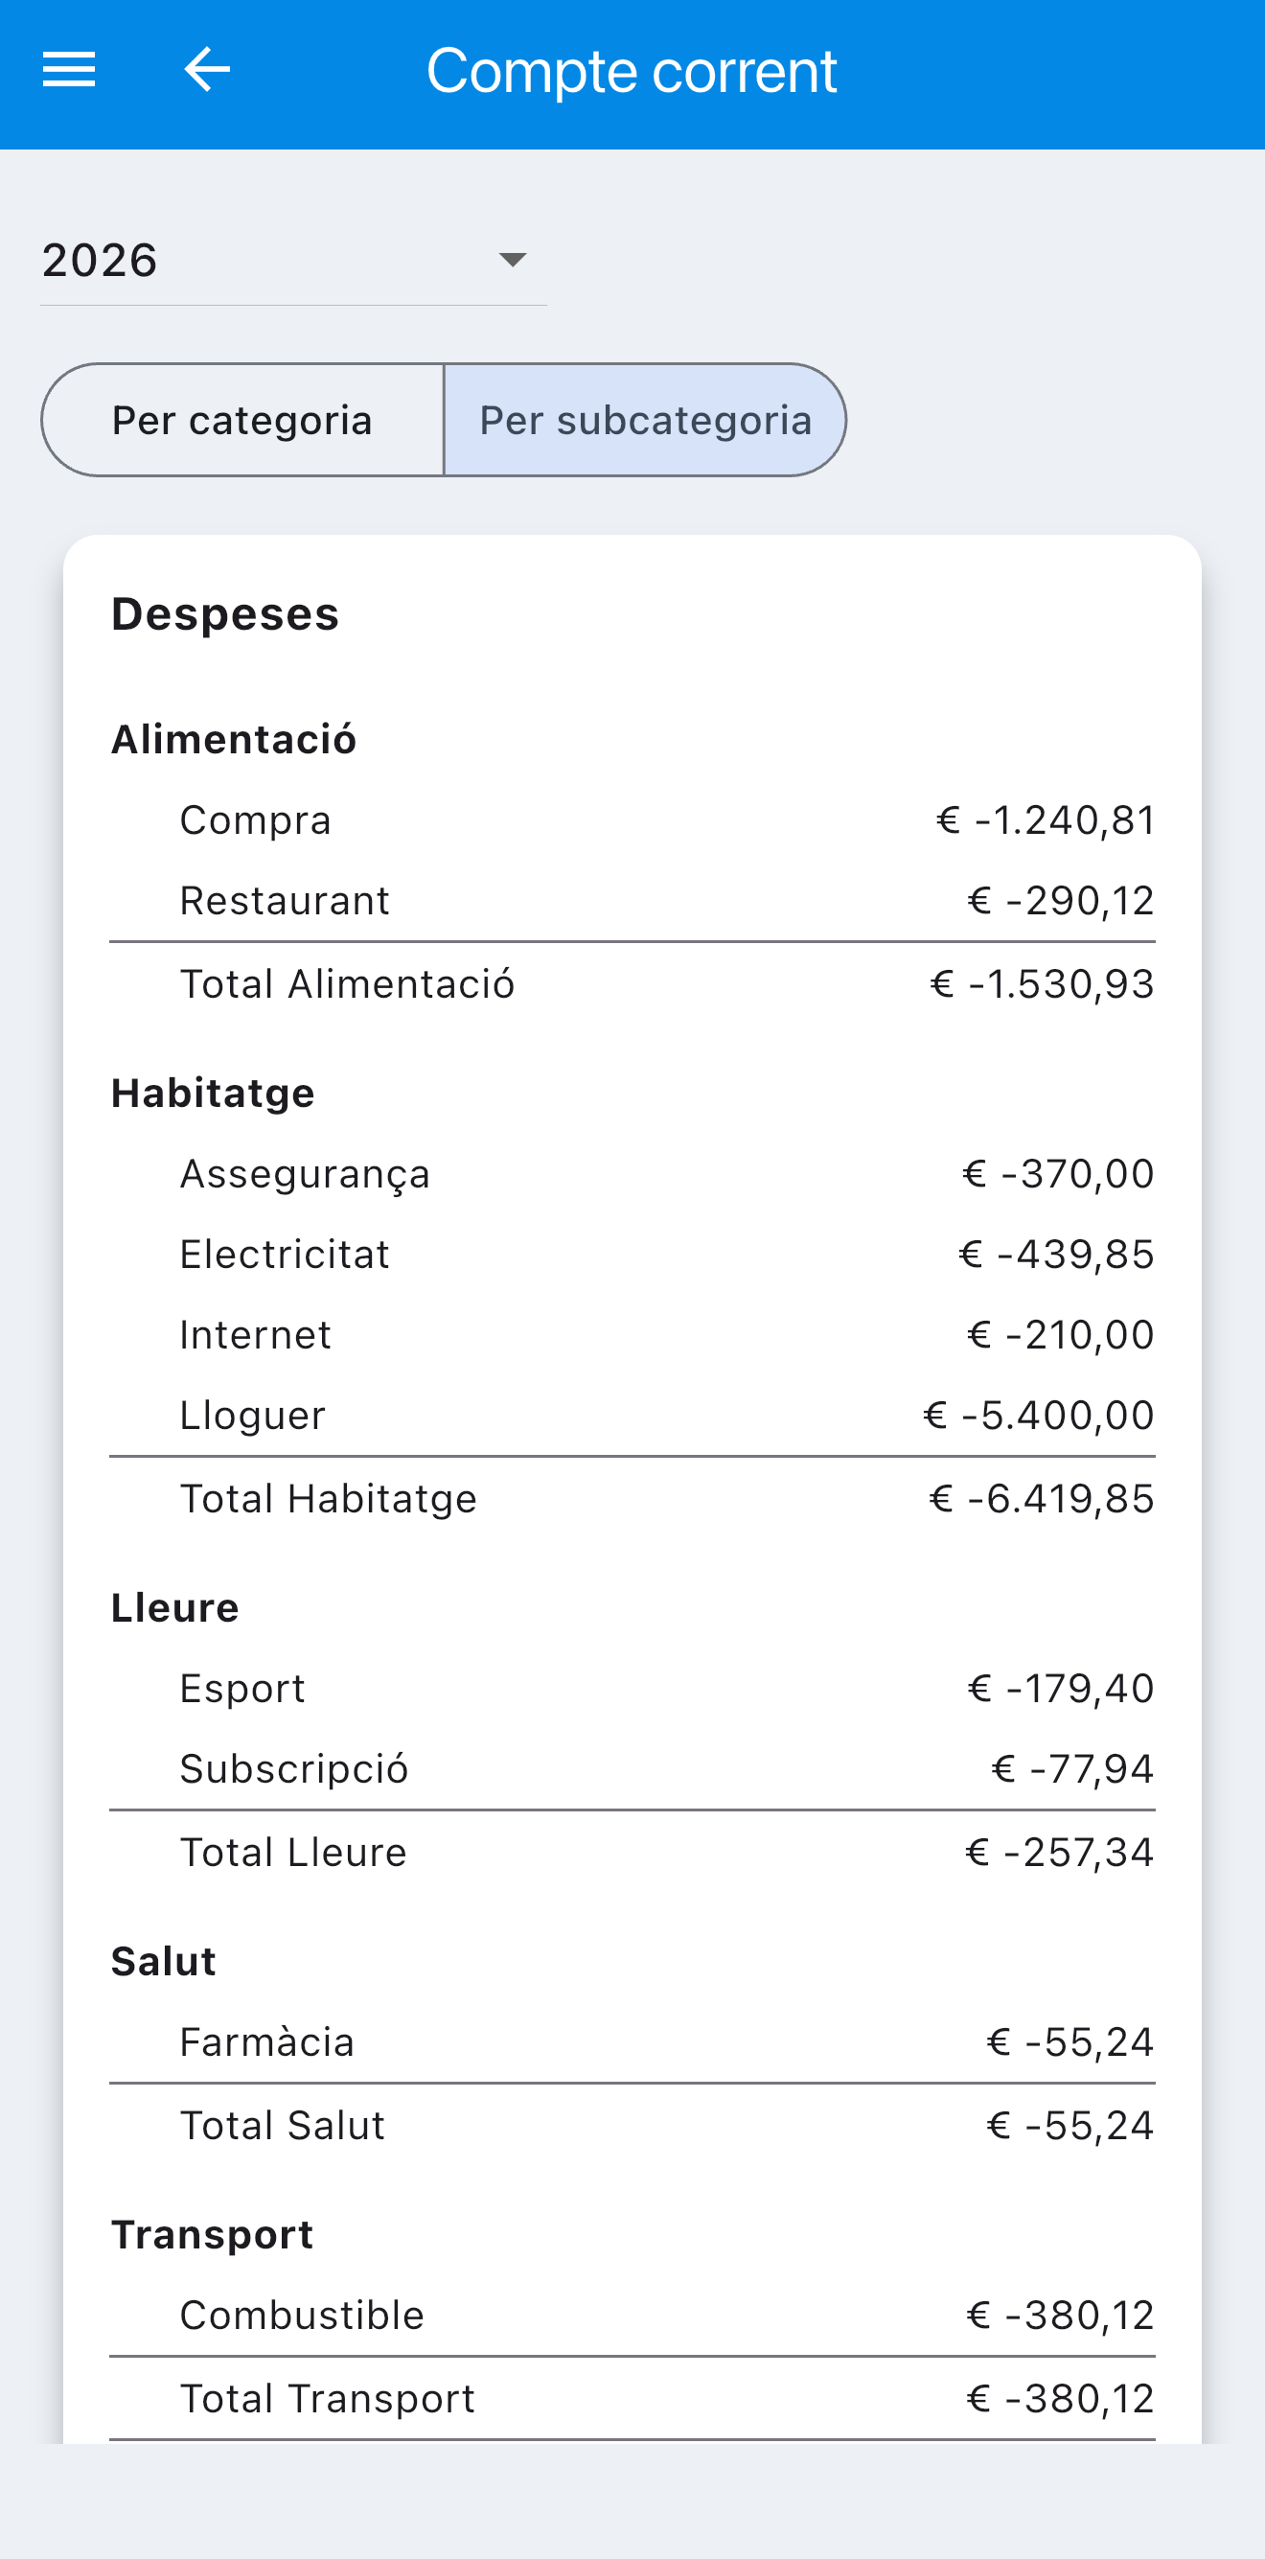Open the Internet expense row
The image size is (1265, 2559).
coord(632,1335)
